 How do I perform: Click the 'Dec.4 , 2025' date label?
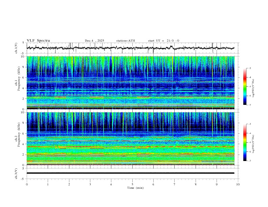click(94, 41)
